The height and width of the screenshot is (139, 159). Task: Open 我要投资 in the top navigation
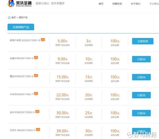pos(117,4)
